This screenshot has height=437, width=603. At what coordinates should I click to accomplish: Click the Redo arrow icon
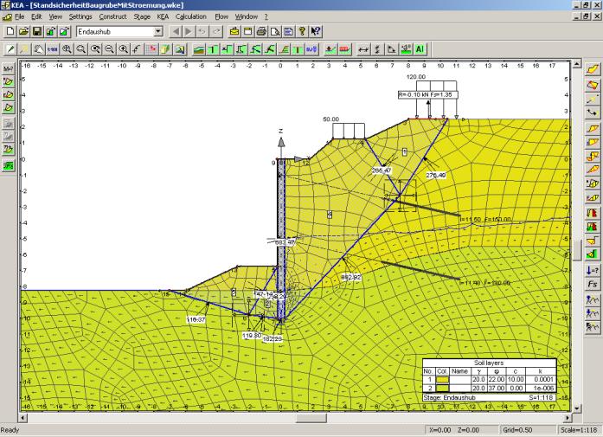click(216, 31)
